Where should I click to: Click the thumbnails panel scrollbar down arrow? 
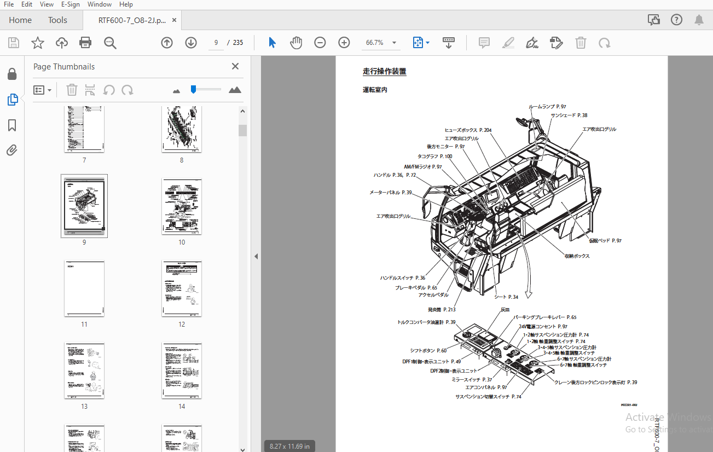(243, 449)
